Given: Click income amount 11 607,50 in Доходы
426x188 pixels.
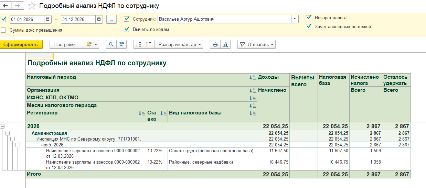Looking at the screenshot, I should point(273,153).
